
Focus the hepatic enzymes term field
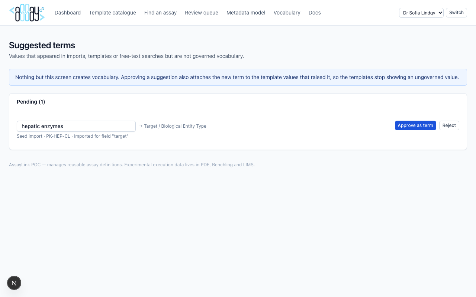(x=76, y=126)
